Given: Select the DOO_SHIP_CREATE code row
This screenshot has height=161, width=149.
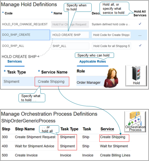Looking at the screenshot, I should [x=26, y=35].
